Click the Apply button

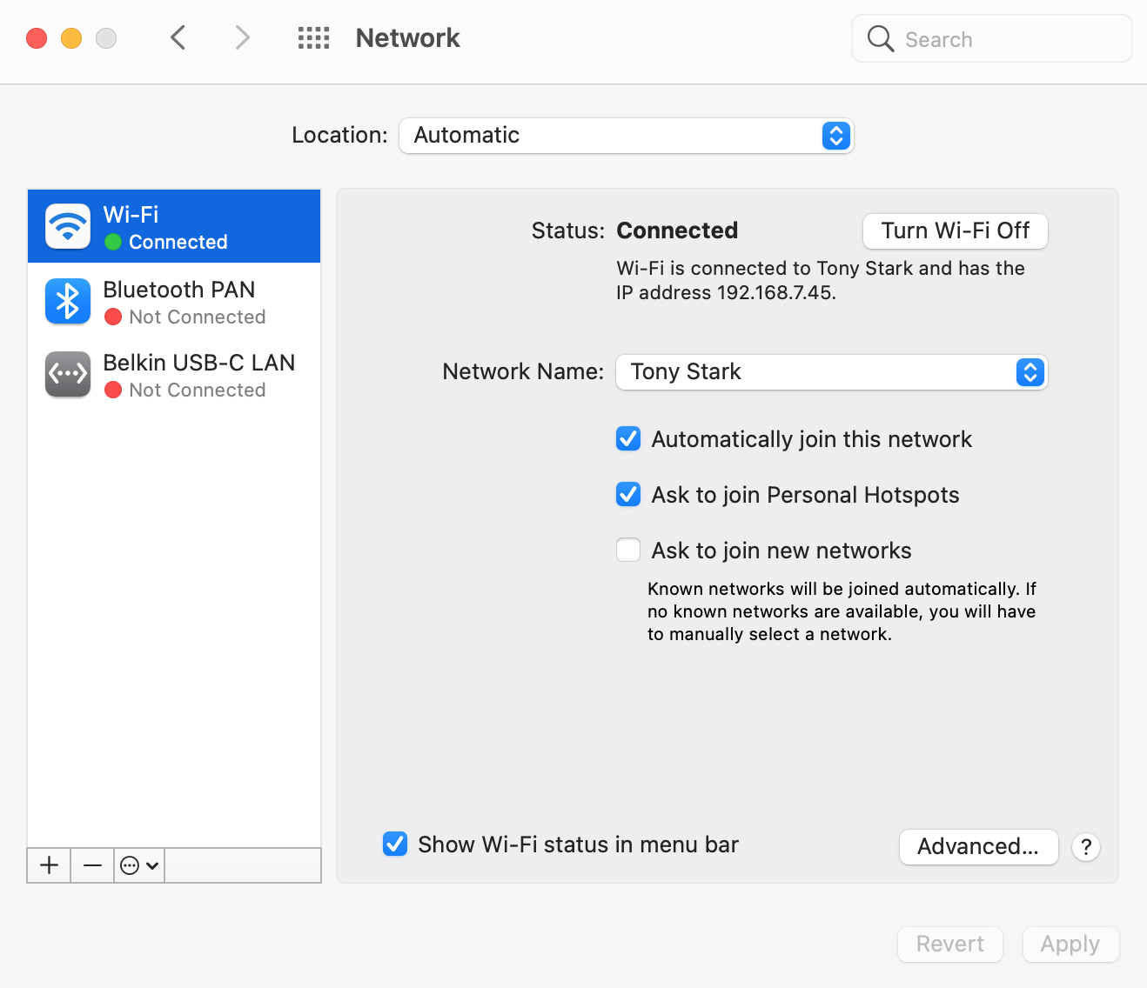tap(1070, 945)
